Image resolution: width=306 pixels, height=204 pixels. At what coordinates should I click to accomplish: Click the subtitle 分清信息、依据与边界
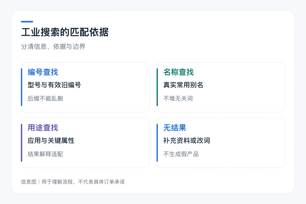pos(53,47)
